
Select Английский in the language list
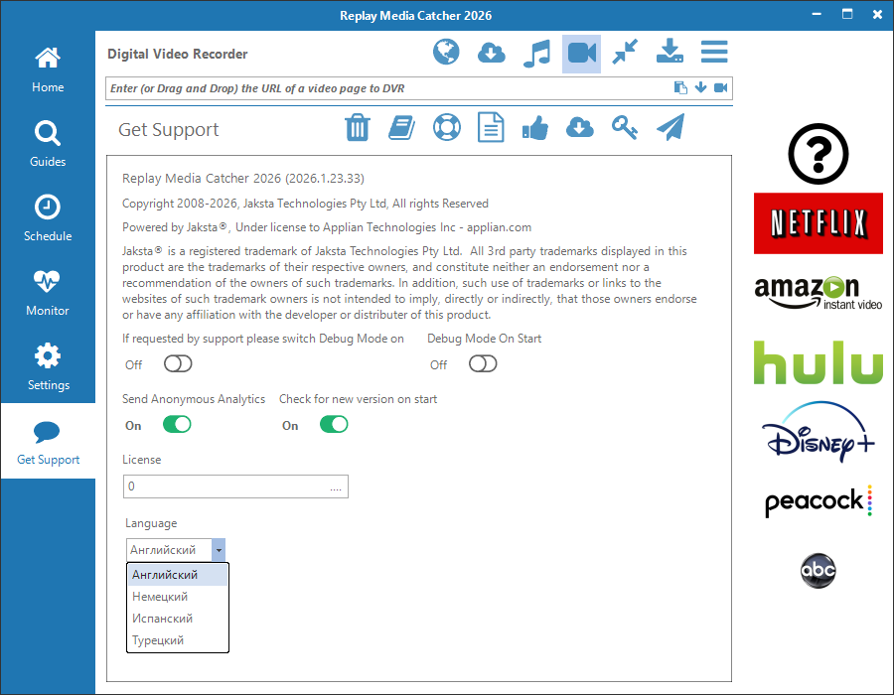coord(178,575)
